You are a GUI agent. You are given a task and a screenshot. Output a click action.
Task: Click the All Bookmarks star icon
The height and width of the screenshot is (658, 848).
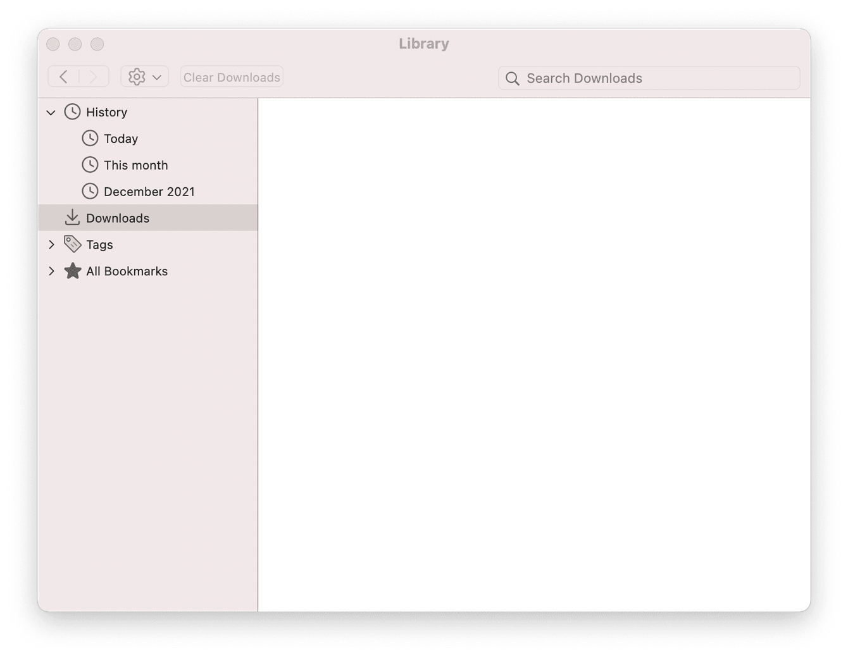tap(72, 271)
